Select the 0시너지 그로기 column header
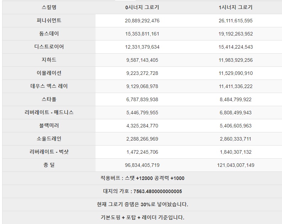The image size is (282, 224). 142,7
